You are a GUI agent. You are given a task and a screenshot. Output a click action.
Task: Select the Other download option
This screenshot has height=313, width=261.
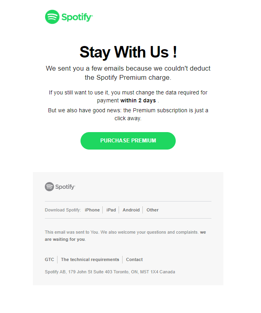tap(152, 210)
